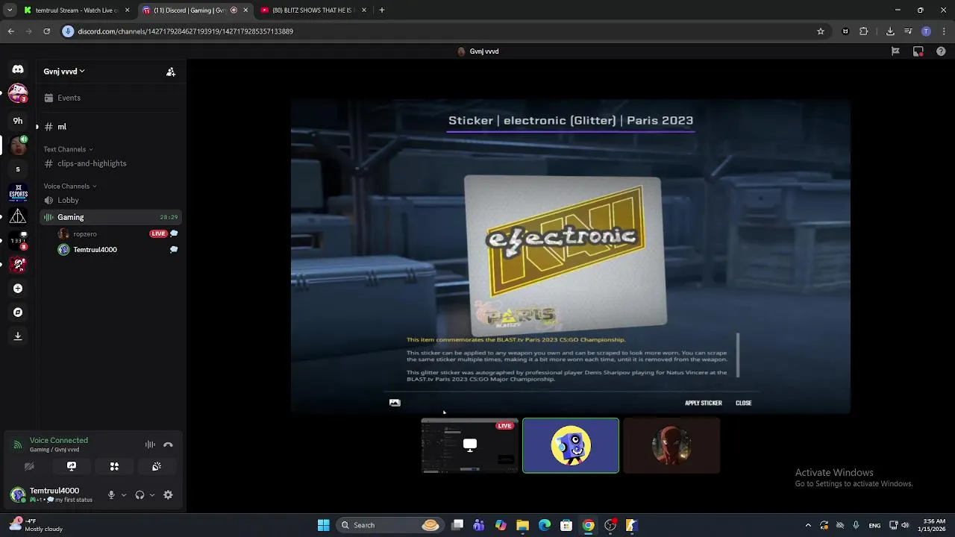
Task: Open clips-and-highlights channel
Action: pyautogui.click(x=112, y=163)
